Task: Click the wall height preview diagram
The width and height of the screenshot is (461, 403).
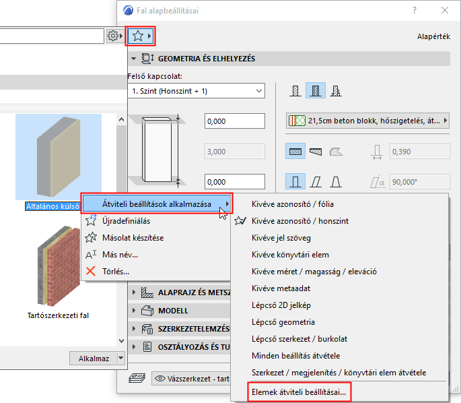Action: tap(157, 151)
